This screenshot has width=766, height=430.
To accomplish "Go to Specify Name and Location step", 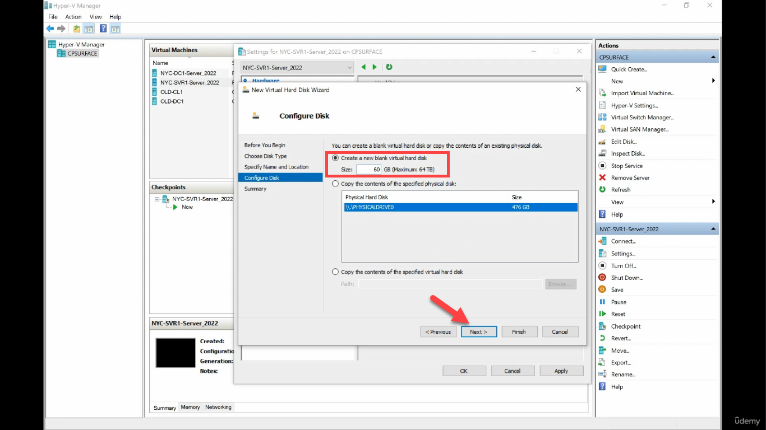I will 276,167.
